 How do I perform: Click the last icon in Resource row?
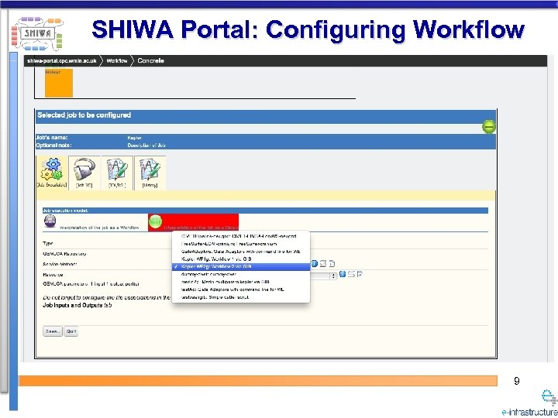coord(360,274)
